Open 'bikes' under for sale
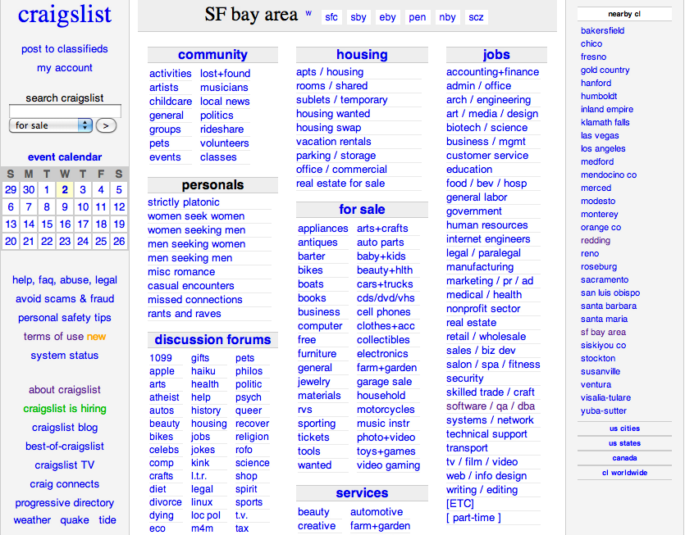685x535 pixels. pos(310,270)
